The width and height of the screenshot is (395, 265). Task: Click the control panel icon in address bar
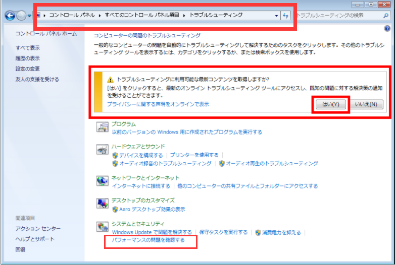(38, 15)
